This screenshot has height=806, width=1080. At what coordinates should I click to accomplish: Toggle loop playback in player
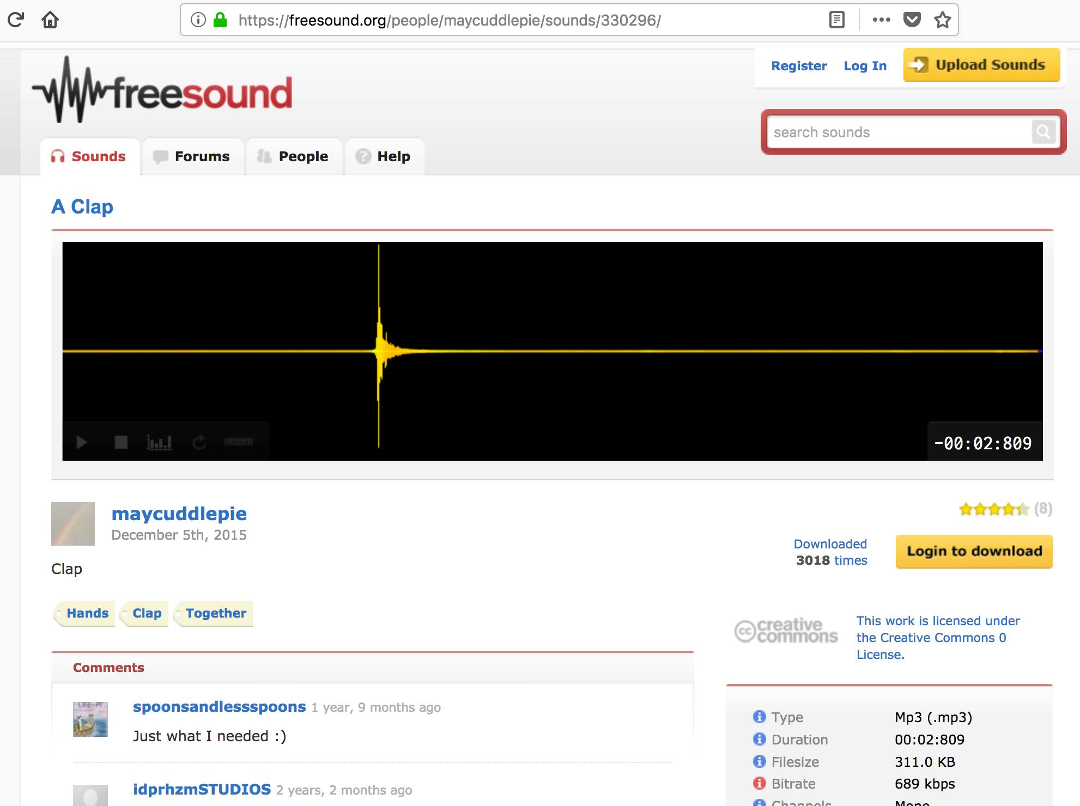pyautogui.click(x=199, y=442)
